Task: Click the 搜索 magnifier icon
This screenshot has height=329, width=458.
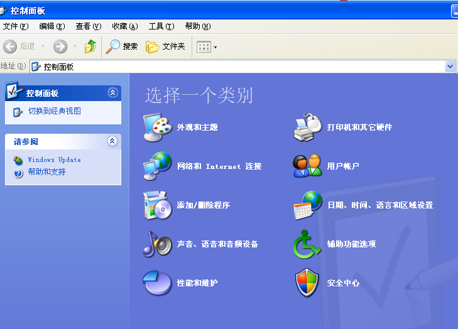Action: point(112,46)
